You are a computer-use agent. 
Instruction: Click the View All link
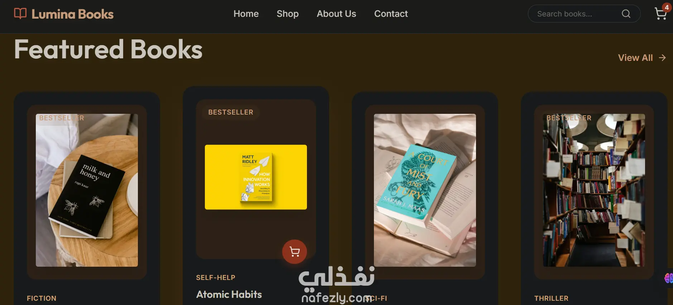(x=635, y=58)
